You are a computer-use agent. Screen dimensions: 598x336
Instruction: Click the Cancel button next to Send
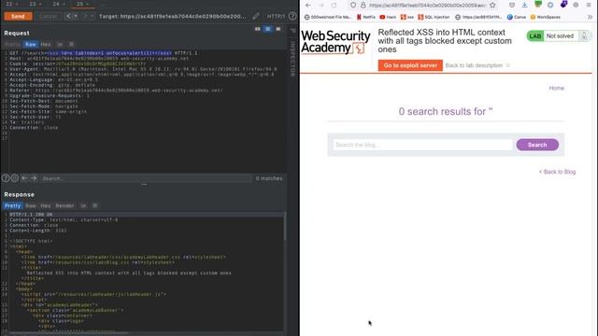click(49, 17)
